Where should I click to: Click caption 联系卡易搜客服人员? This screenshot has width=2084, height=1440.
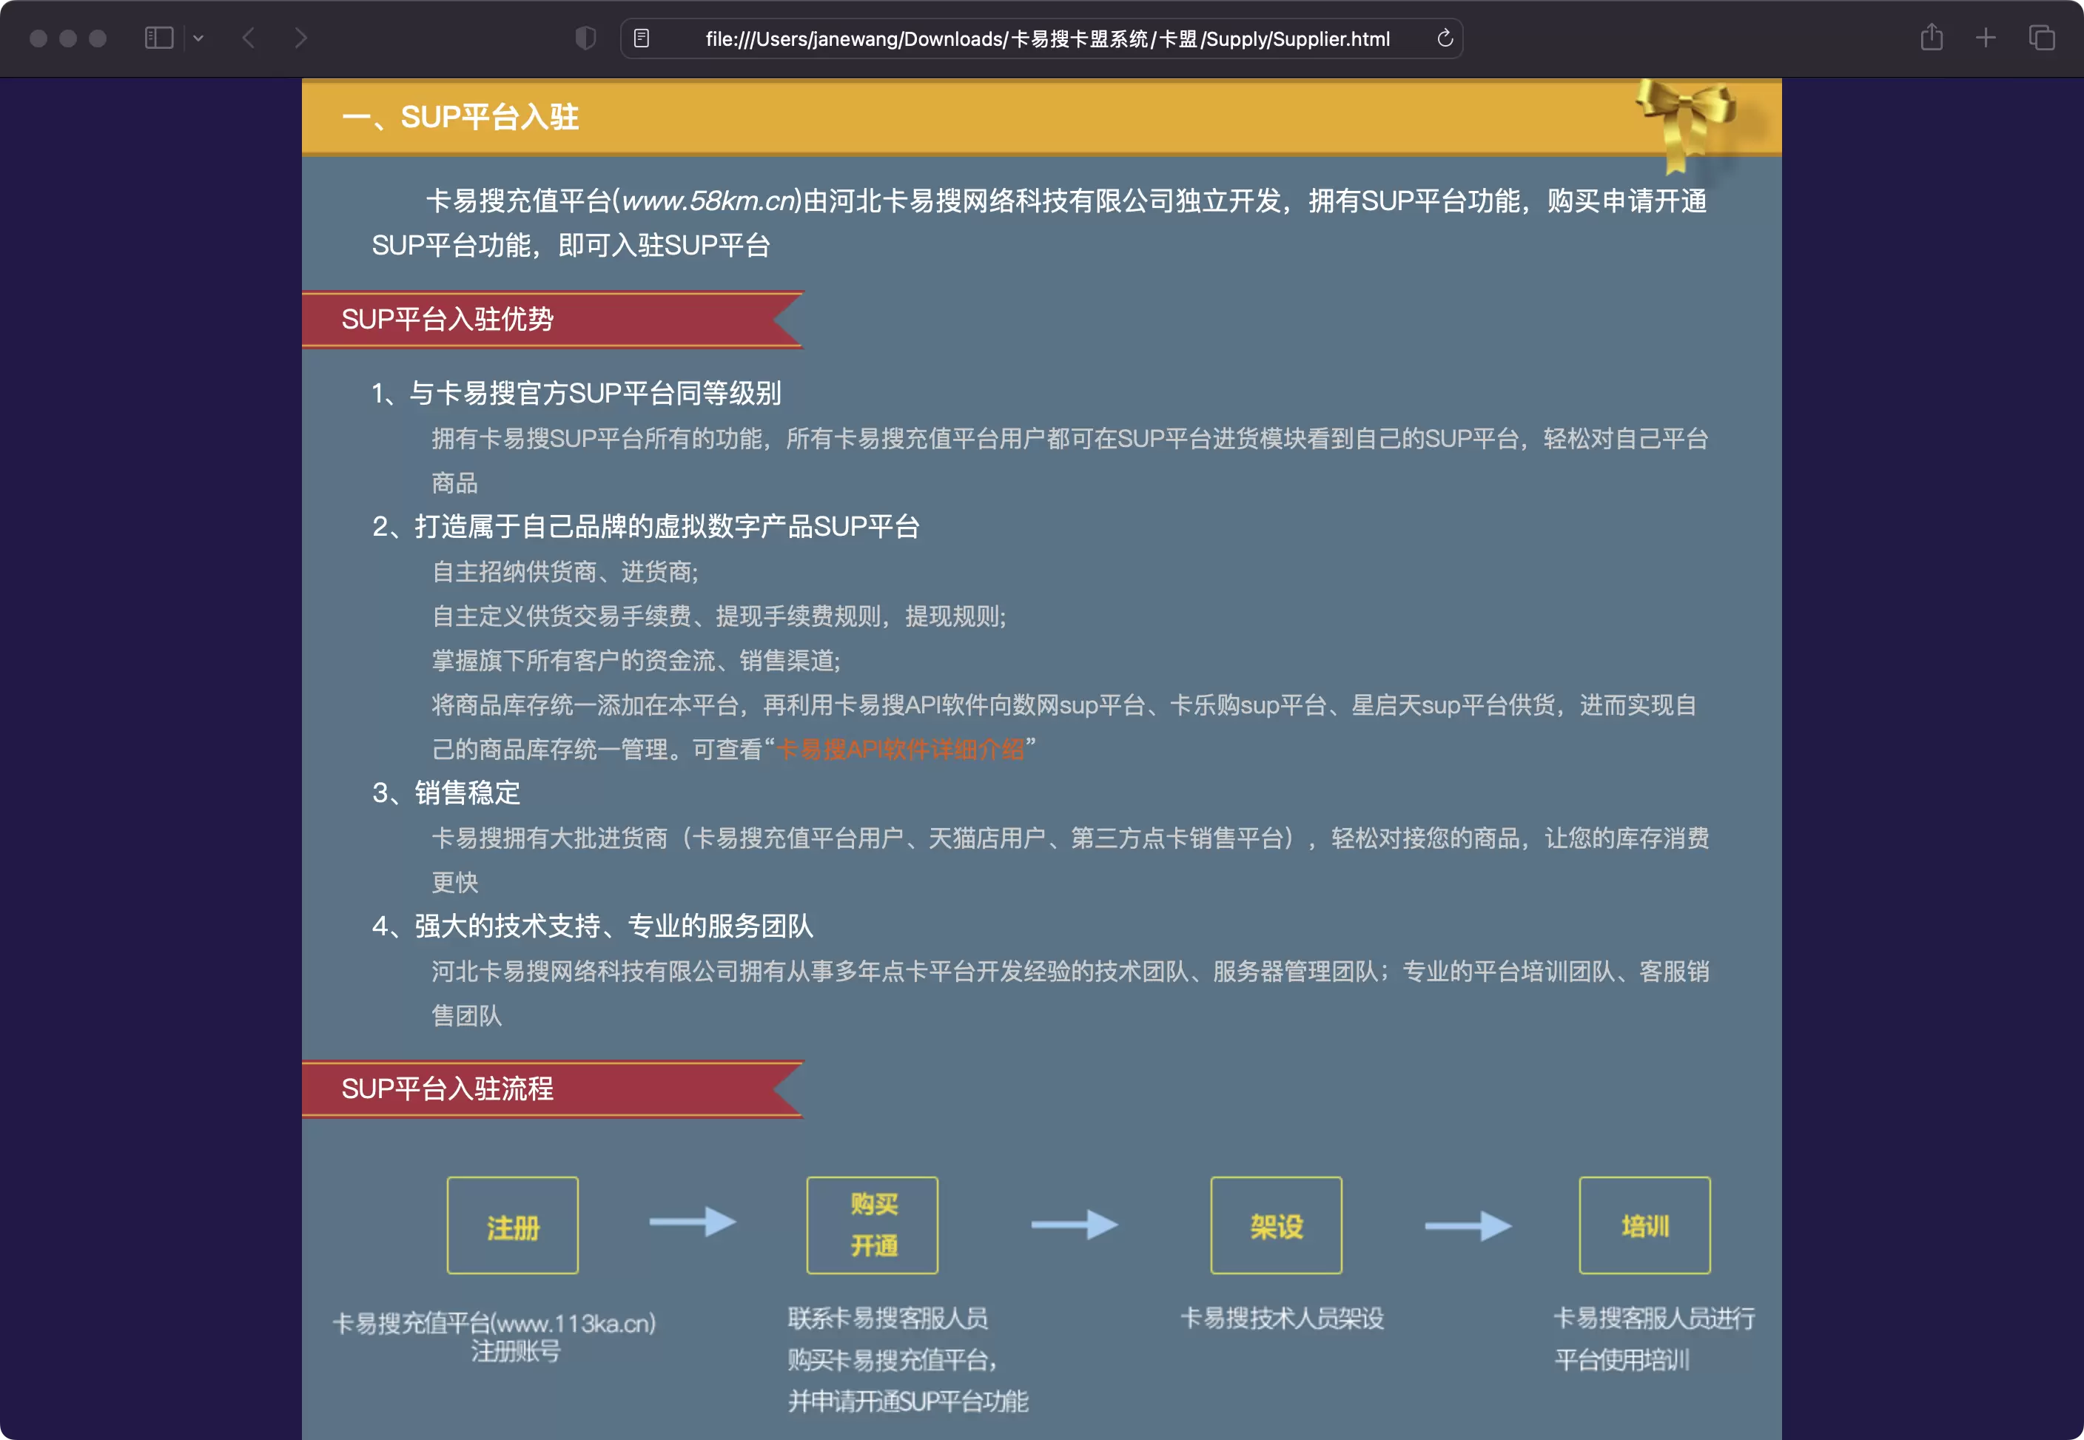888,1318
